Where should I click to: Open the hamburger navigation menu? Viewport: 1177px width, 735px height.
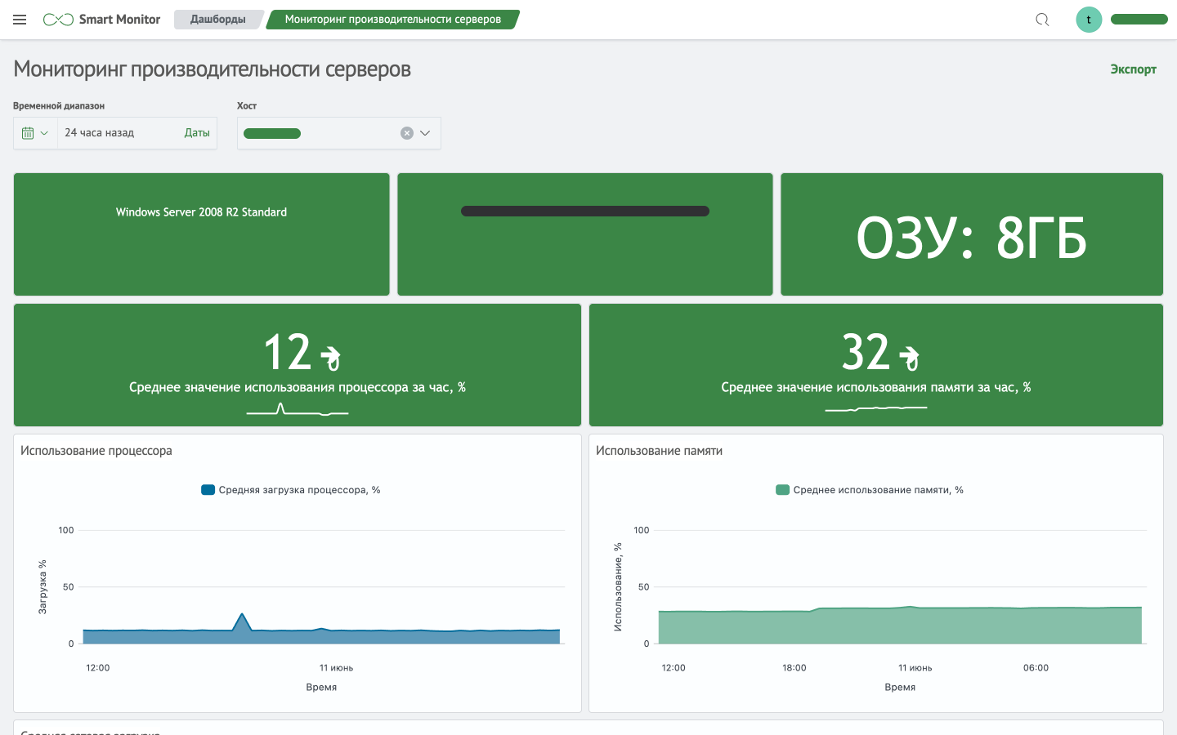(20, 20)
